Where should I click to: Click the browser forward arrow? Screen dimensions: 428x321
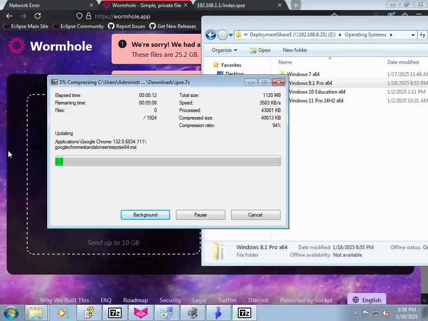(x=23, y=16)
